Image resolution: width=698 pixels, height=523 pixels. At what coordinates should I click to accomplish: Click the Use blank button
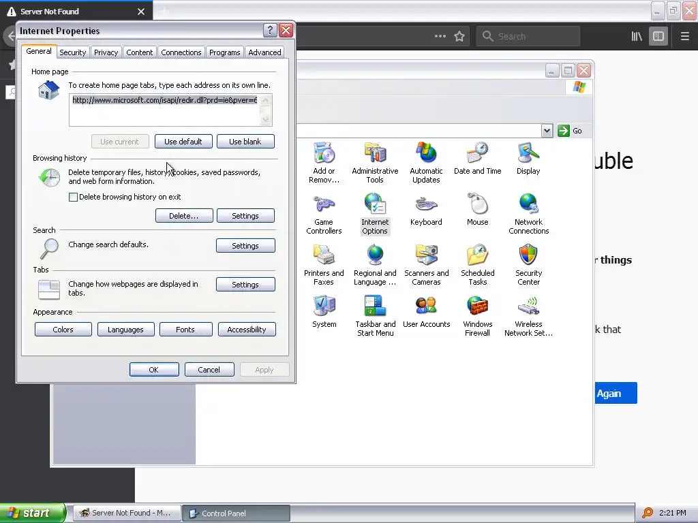click(x=245, y=142)
